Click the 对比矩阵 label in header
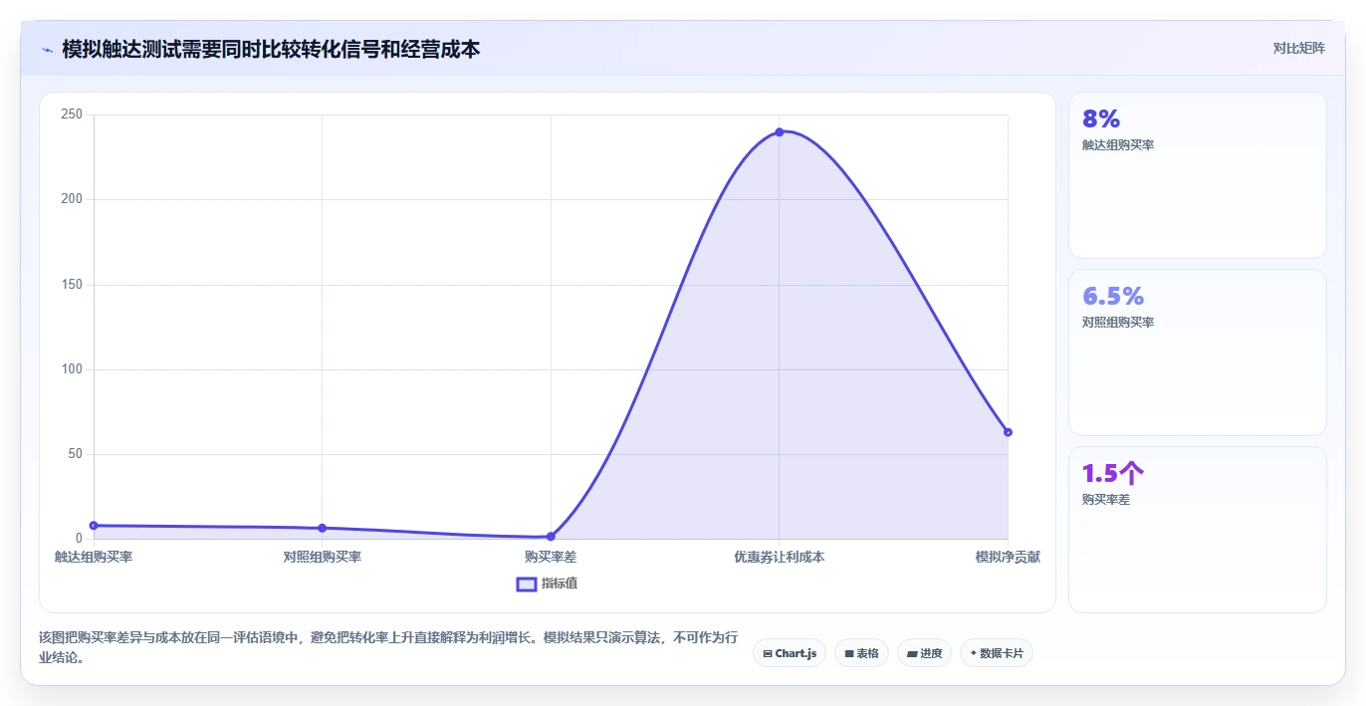 [x=1298, y=48]
